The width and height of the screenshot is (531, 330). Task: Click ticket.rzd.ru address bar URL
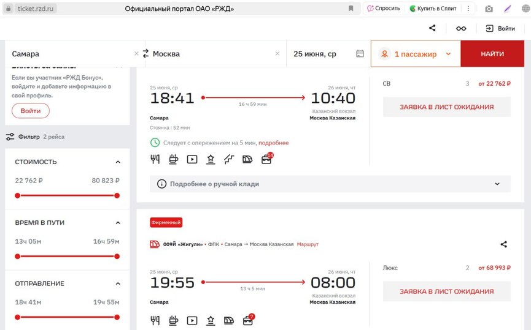point(35,9)
